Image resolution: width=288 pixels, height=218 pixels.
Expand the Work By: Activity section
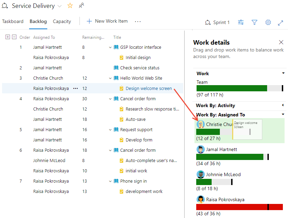(x=283, y=106)
